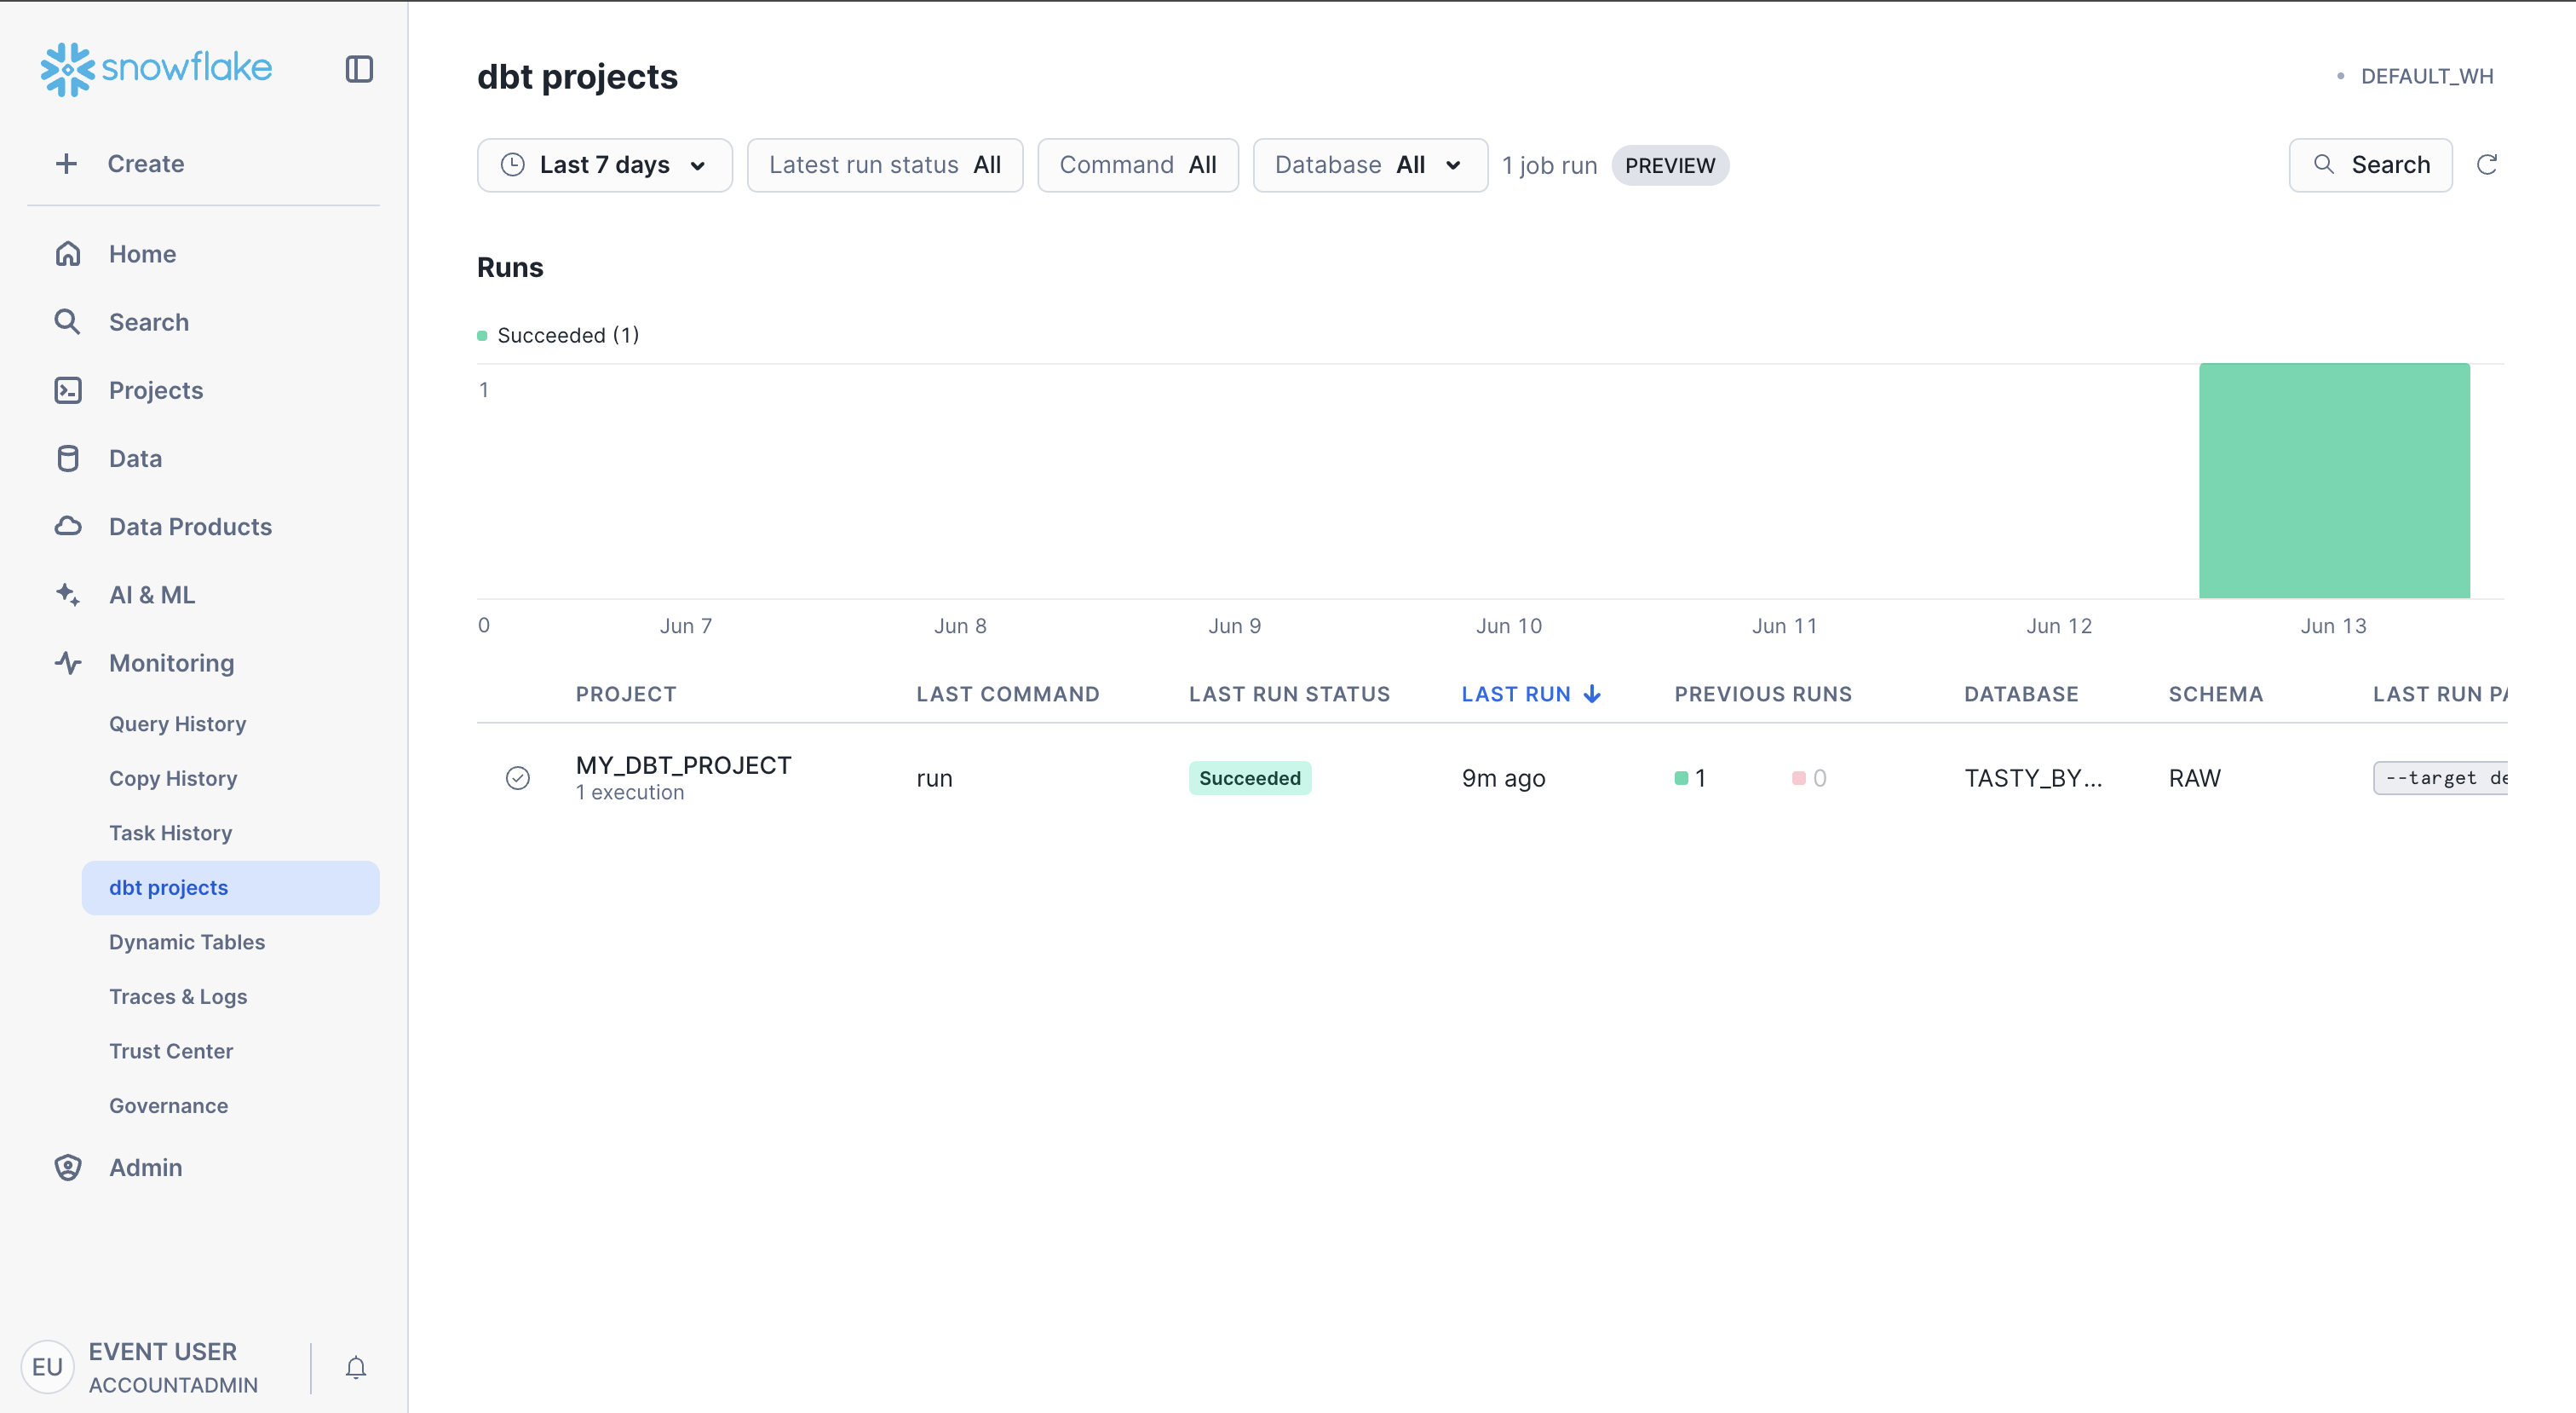Click the Snowflake logo
Screen dimensions: 2576x1413
156,69
